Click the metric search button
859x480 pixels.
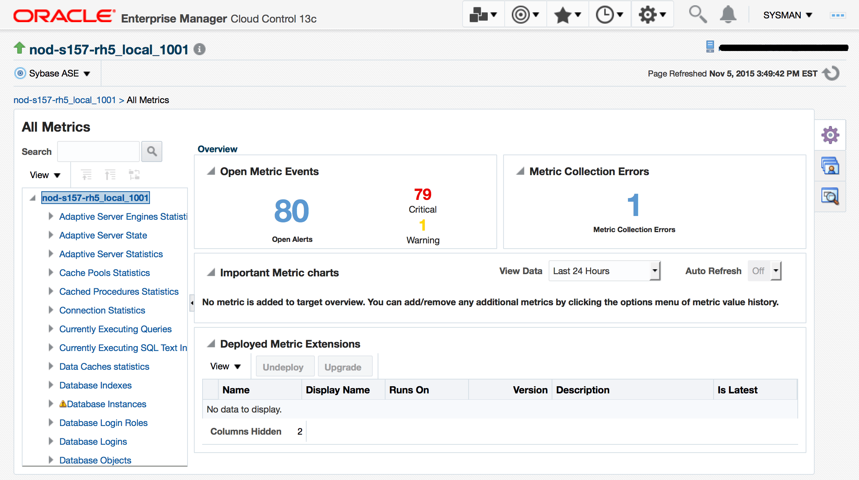coord(152,151)
